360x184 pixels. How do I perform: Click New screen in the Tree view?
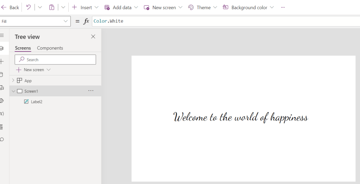click(33, 70)
